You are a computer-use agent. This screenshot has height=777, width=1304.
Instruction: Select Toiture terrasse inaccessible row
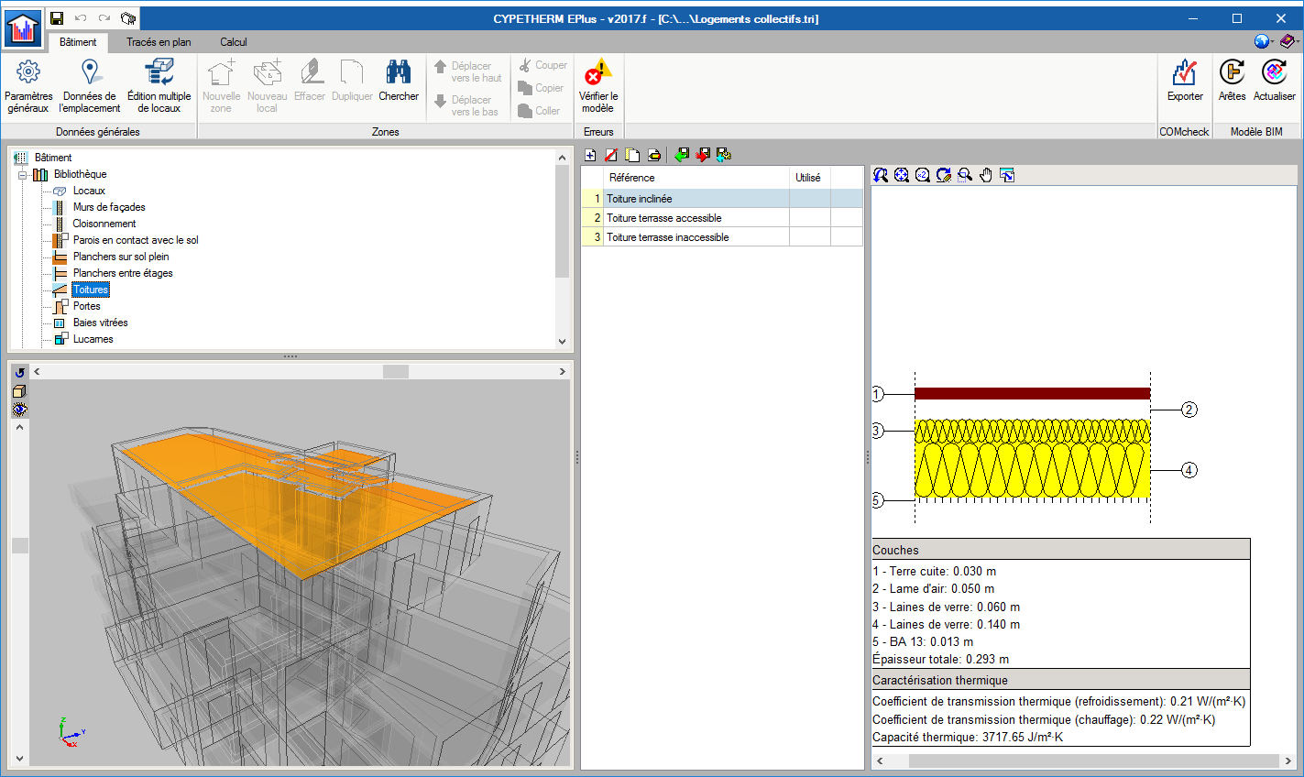click(722, 237)
